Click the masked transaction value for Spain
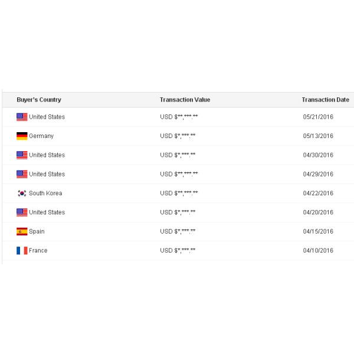The height and width of the screenshot is (354, 354). 178,232
